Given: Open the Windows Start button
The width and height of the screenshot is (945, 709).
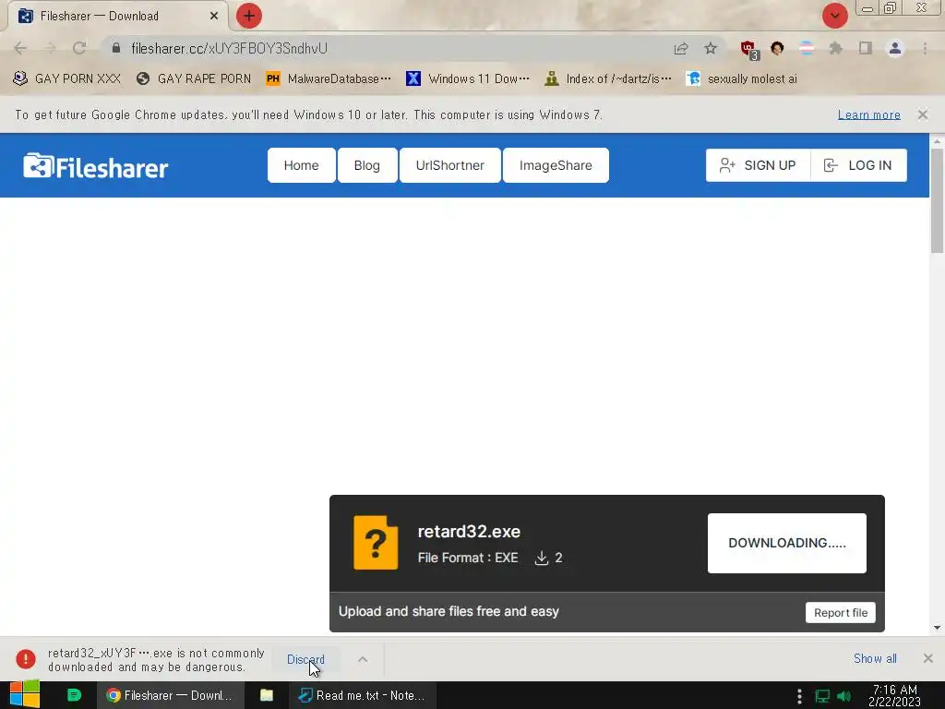Looking at the screenshot, I should tap(25, 695).
